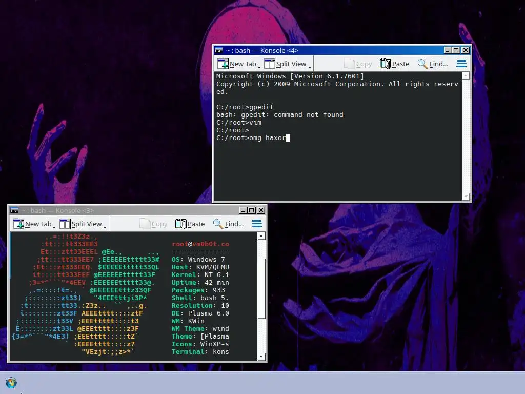
Task: Maximize the Konsole <4> window
Action: coord(456,50)
